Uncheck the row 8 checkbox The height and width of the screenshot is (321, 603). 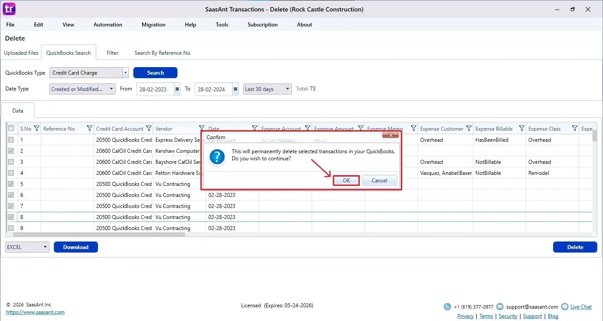(11, 217)
